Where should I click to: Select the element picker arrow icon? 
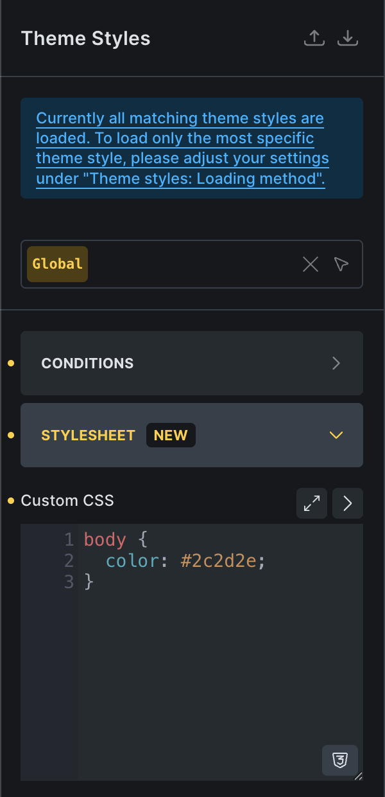pos(341,264)
